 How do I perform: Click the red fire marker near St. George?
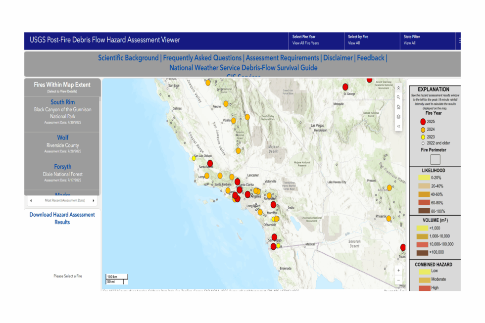coord(345,87)
